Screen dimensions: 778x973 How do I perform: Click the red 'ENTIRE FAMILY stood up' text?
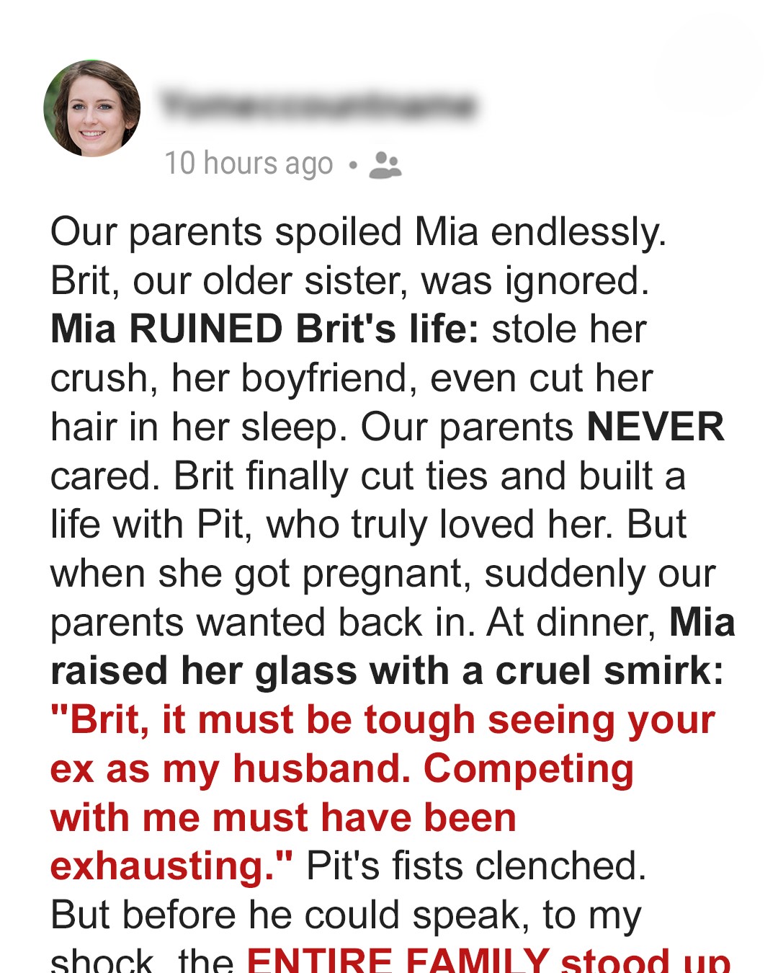coord(489,959)
